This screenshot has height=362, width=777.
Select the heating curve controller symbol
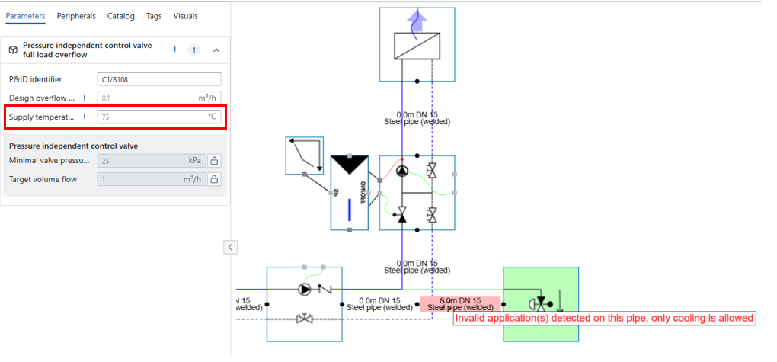click(304, 155)
